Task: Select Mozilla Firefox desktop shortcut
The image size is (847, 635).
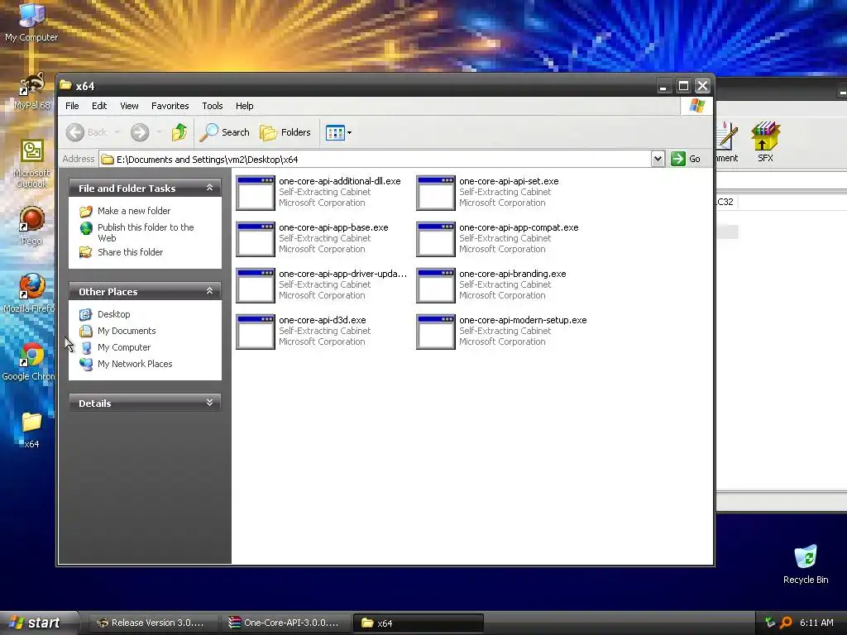Action: (x=29, y=294)
